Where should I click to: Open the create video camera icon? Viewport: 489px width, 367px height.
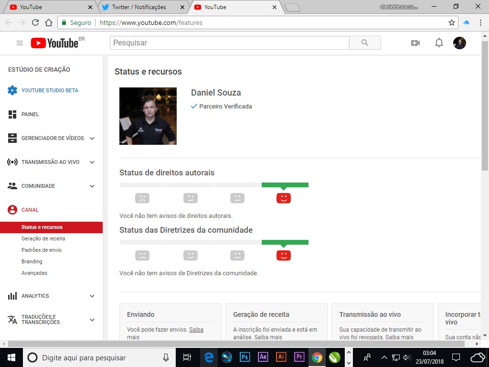415,43
